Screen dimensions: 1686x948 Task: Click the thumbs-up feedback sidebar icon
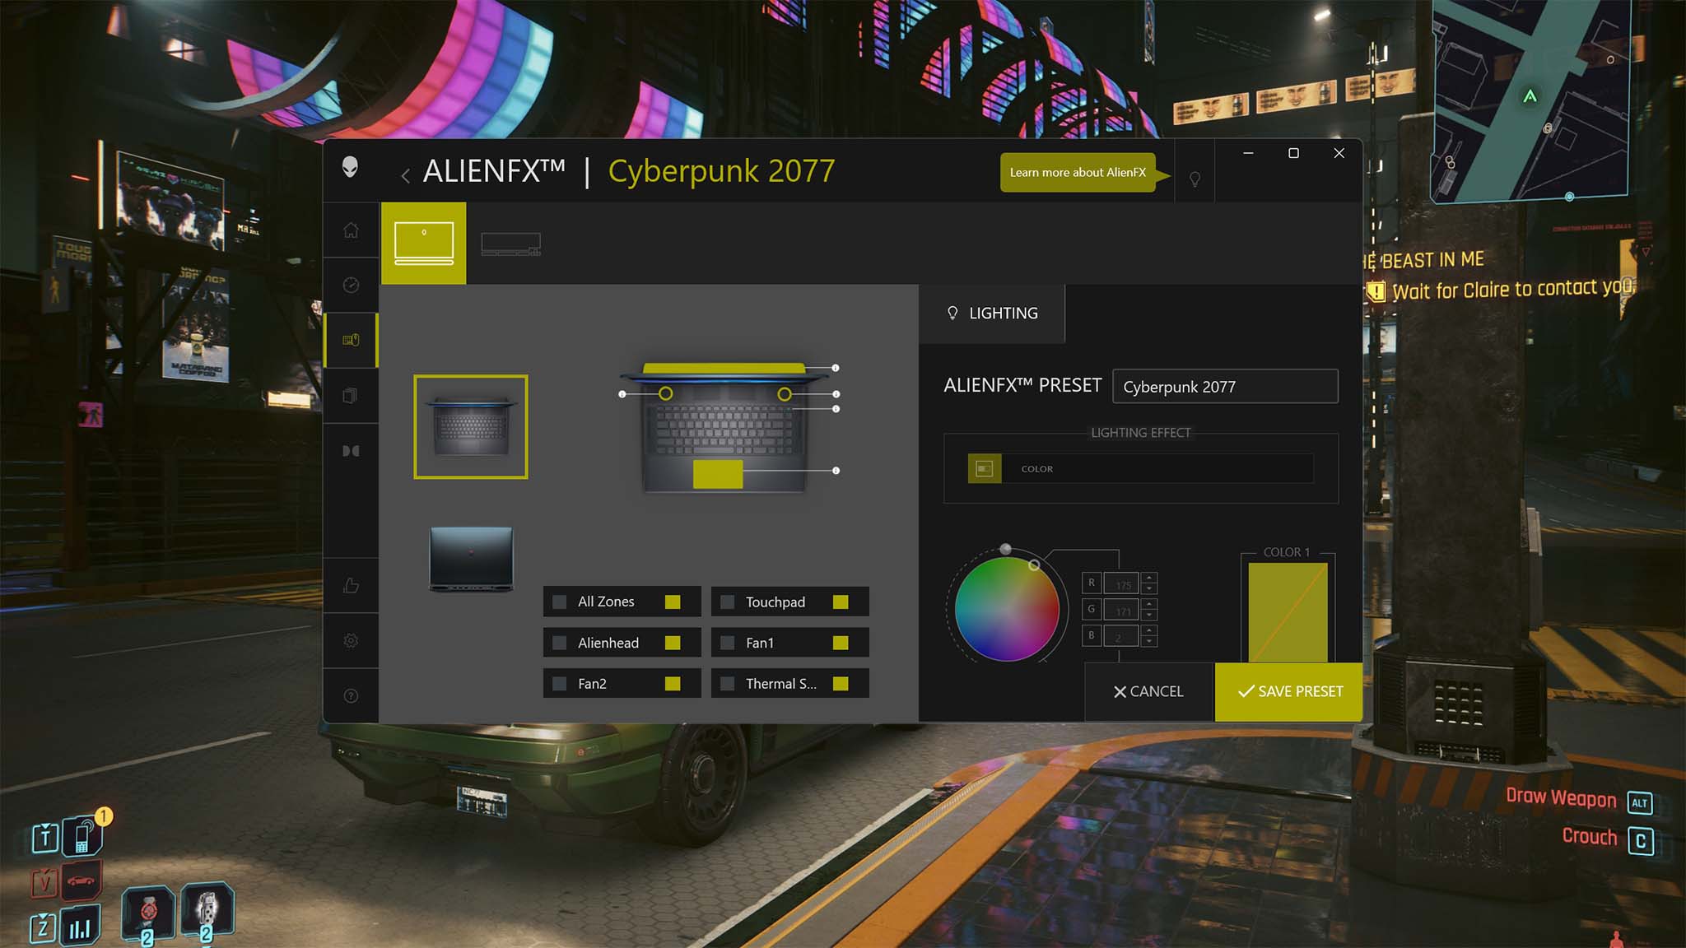(351, 585)
